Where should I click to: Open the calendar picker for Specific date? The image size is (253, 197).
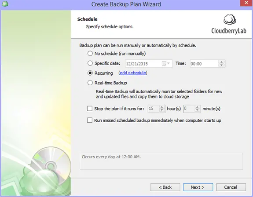[166, 63]
